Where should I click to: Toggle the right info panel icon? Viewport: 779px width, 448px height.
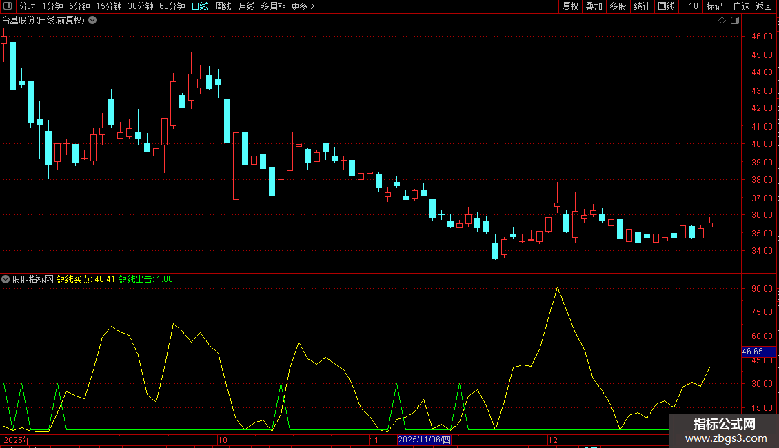pos(735,21)
